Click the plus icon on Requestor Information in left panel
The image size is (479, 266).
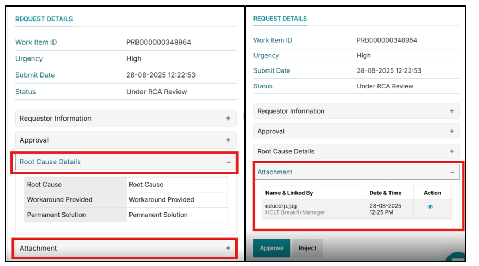point(228,119)
